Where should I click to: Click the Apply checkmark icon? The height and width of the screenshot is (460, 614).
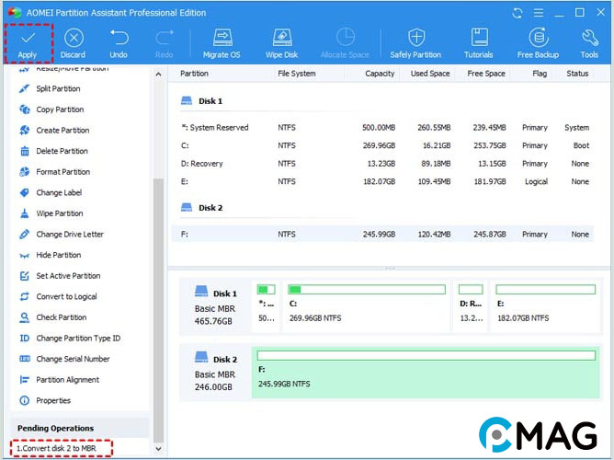pyautogui.click(x=28, y=39)
